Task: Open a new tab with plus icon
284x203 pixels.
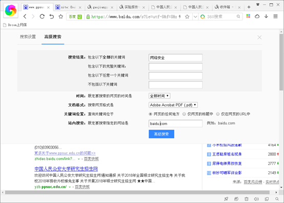Action: pyautogui.click(x=249, y=7)
